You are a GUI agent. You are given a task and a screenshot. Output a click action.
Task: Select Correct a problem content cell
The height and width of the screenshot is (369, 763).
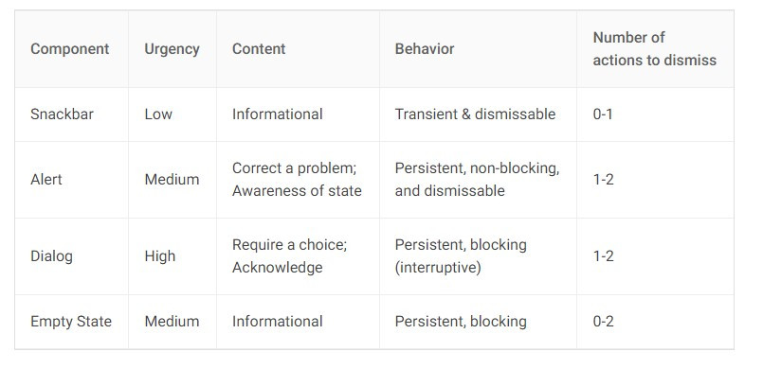[297, 180]
